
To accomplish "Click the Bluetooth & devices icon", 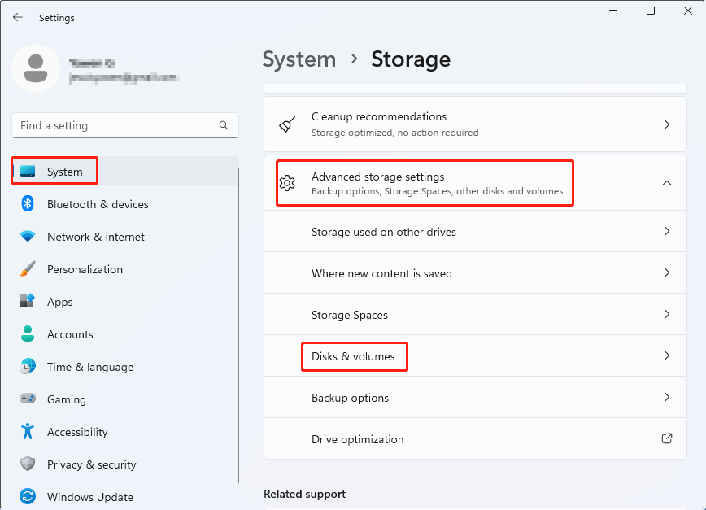I will [x=28, y=204].
